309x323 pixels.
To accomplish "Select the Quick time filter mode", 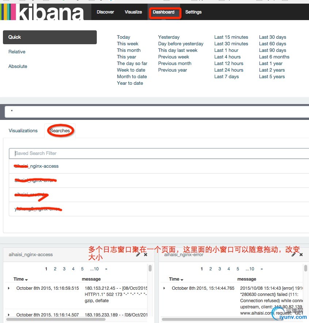I will [x=50, y=37].
